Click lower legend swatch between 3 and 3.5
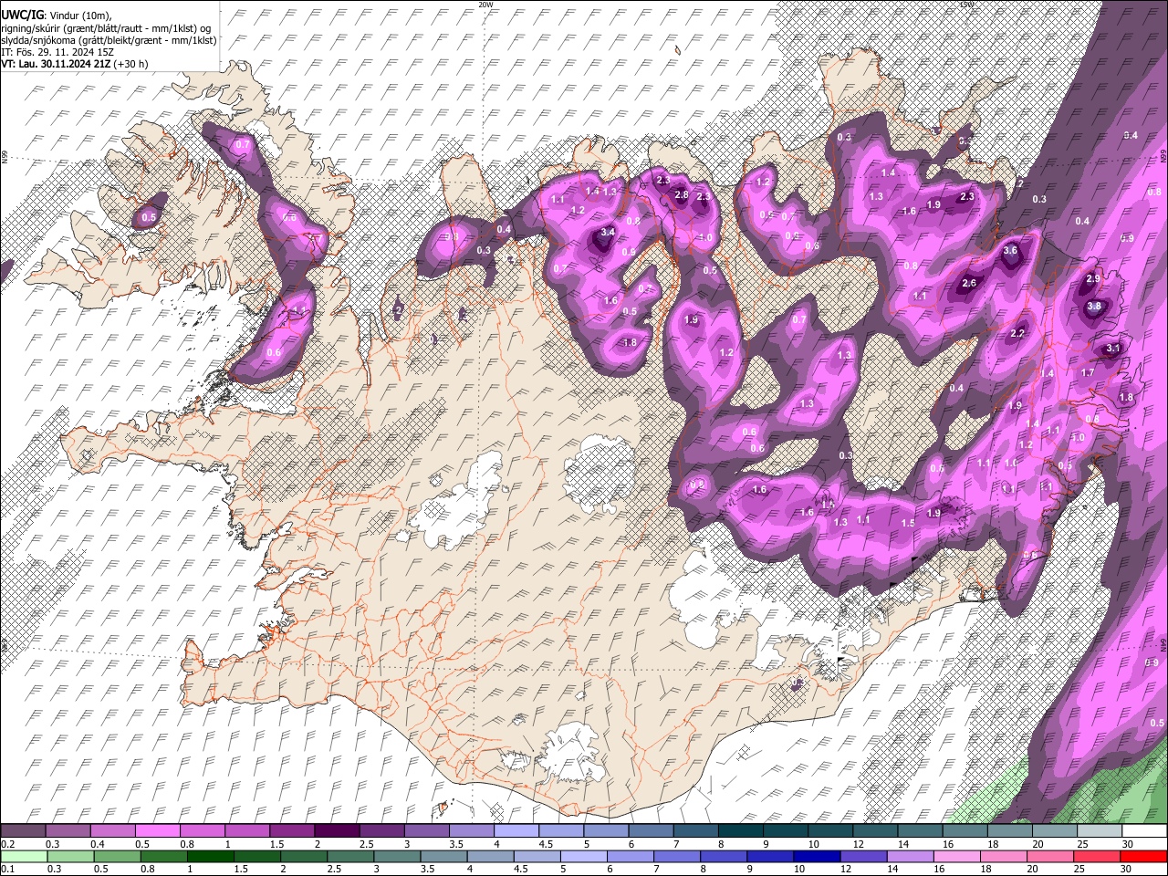1168x876 pixels. [396, 856]
